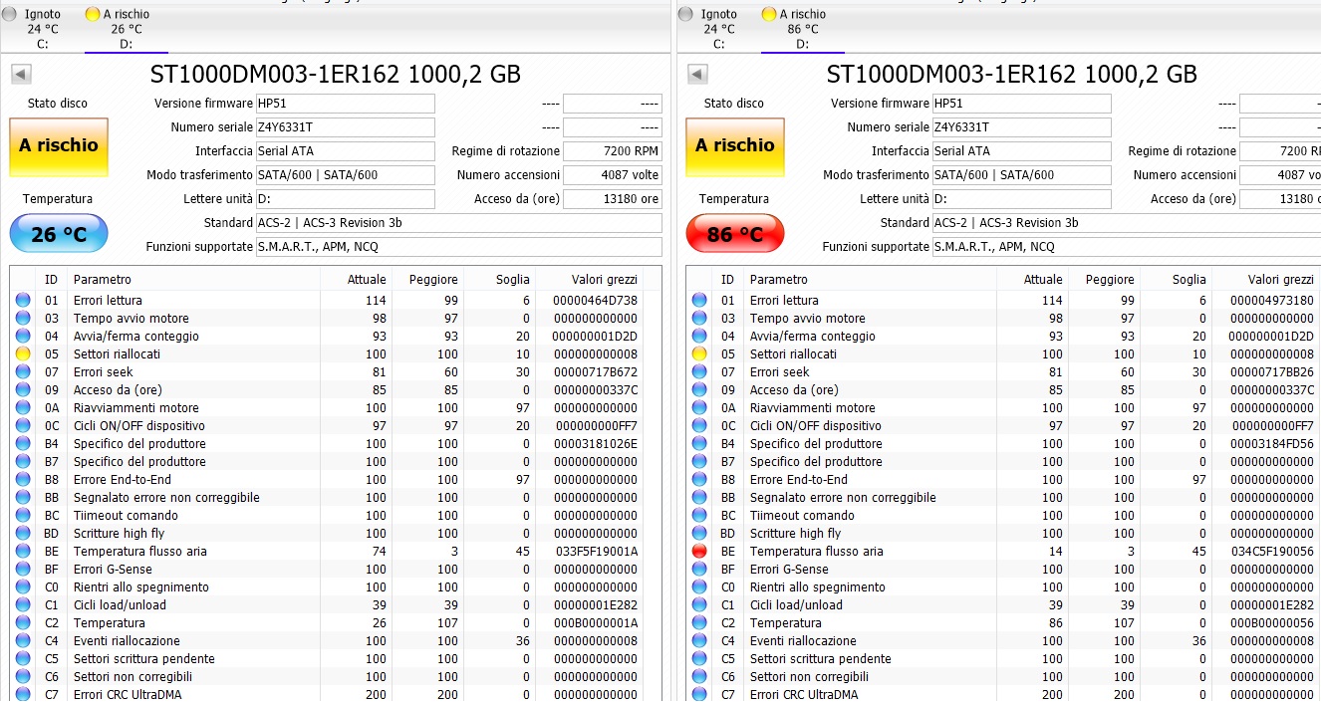
Task: Click the yellow A rischio orb above 86 °C
Action: [x=769, y=14]
